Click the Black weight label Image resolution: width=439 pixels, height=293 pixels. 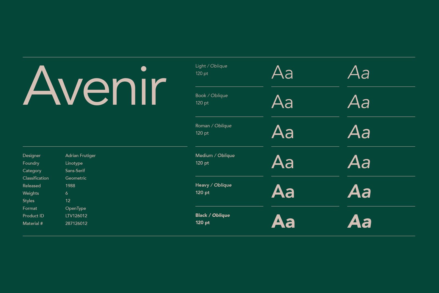point(201,215)
